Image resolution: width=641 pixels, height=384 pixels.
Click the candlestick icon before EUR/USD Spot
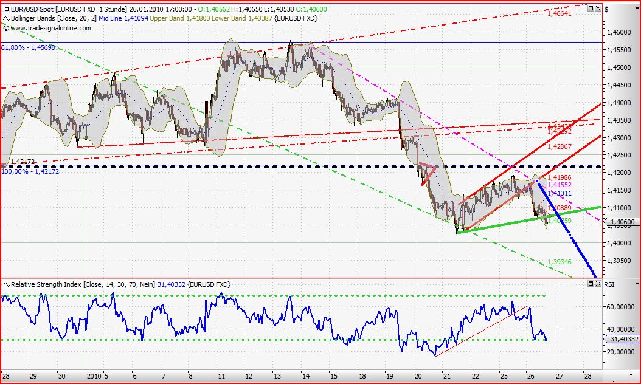(6, 9)
